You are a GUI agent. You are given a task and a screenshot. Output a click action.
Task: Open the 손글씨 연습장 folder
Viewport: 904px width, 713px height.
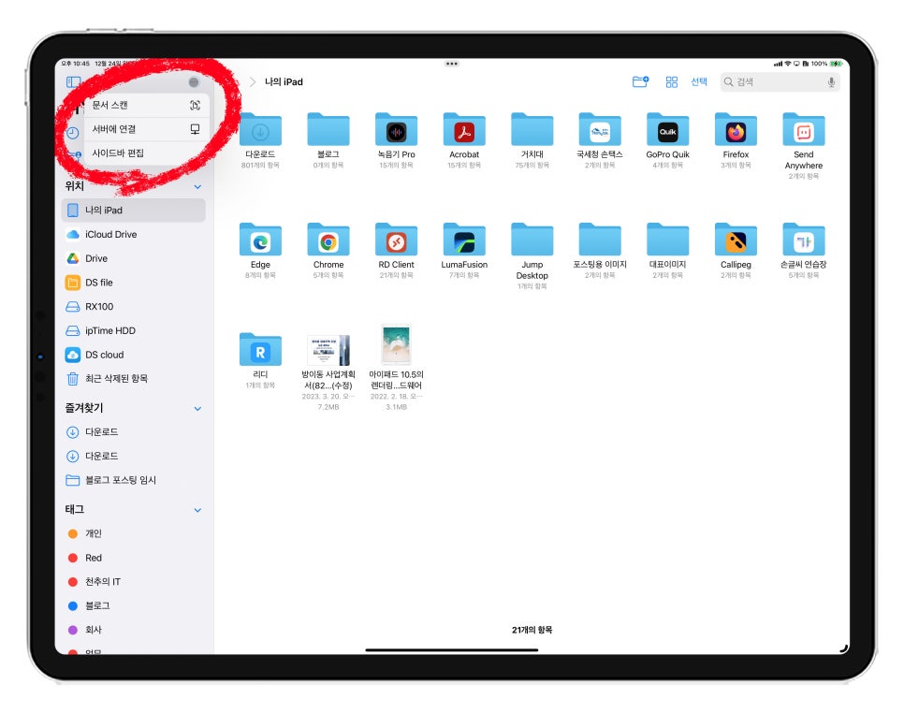[803, 240]
